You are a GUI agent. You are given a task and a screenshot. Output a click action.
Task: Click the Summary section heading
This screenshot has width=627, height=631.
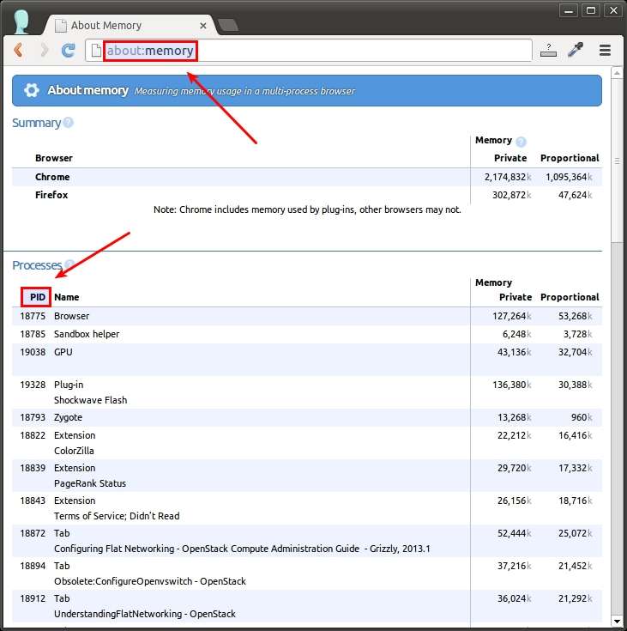tap(37, 123)
